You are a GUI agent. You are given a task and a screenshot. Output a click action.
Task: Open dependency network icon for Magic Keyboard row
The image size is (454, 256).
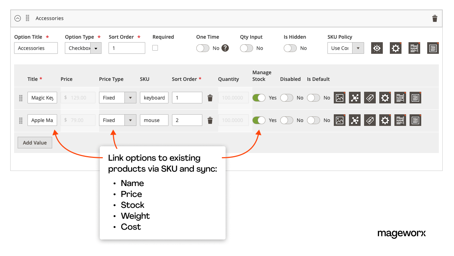(x=355, y=98)
